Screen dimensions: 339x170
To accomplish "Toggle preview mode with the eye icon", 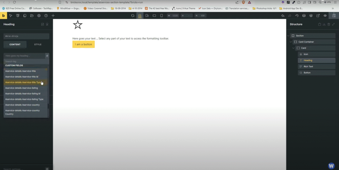I will click(325, 16).
